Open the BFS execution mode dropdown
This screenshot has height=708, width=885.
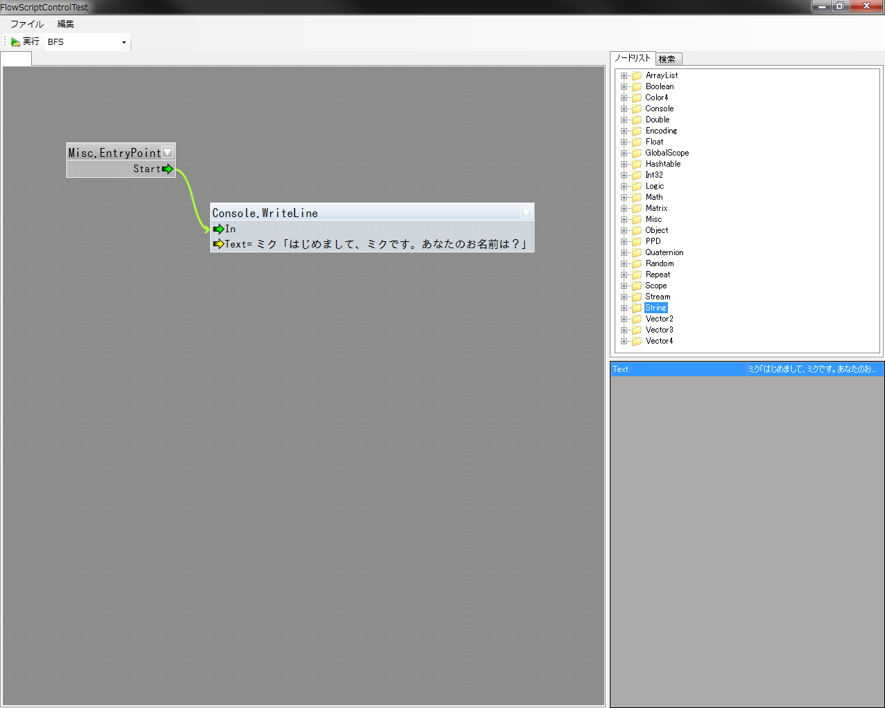pyautogui.click(x=124, y=42)
